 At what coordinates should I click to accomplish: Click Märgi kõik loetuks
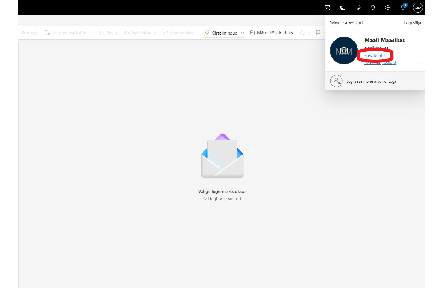point(271,33)
